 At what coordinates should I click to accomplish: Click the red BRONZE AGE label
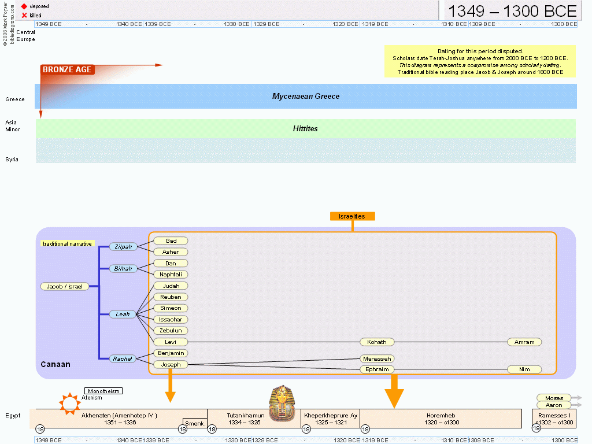(67, 70)
